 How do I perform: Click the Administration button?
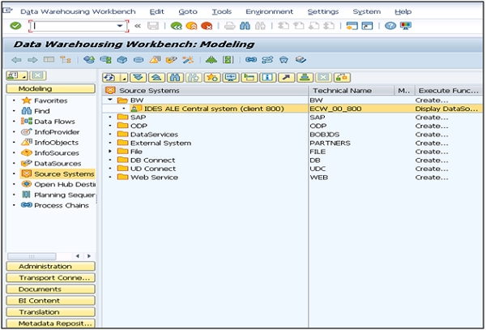pyautogui.click(x=50, y=266)
